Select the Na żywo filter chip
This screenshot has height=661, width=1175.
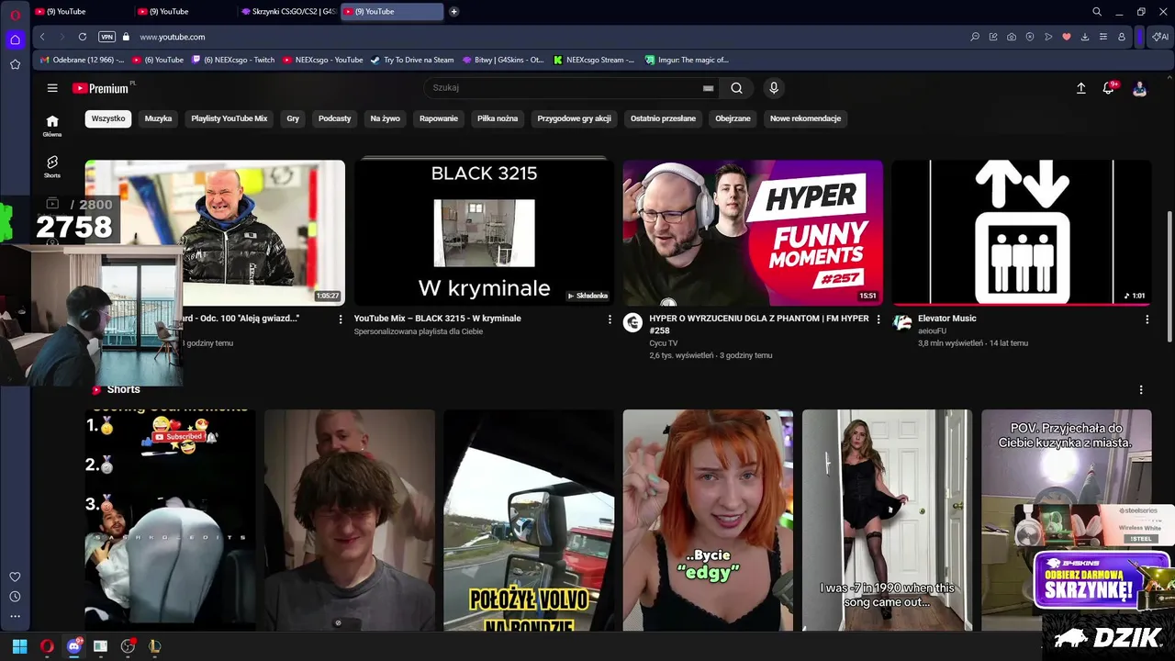tap(386, 118)
